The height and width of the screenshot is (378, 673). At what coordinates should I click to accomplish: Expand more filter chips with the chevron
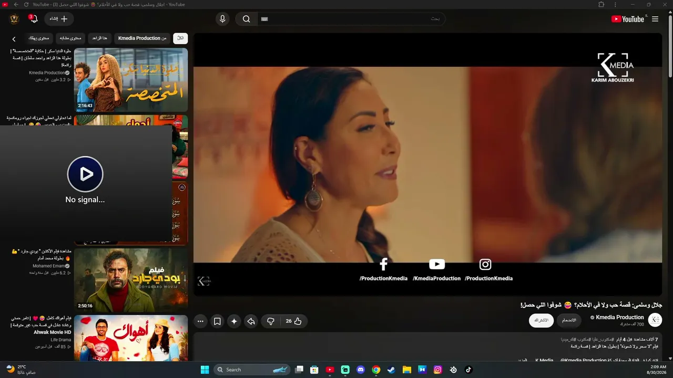pyautogui.click(x=14, y=39)
